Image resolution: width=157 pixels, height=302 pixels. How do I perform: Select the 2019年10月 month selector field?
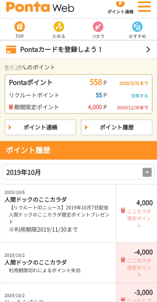tap(78, 172)
